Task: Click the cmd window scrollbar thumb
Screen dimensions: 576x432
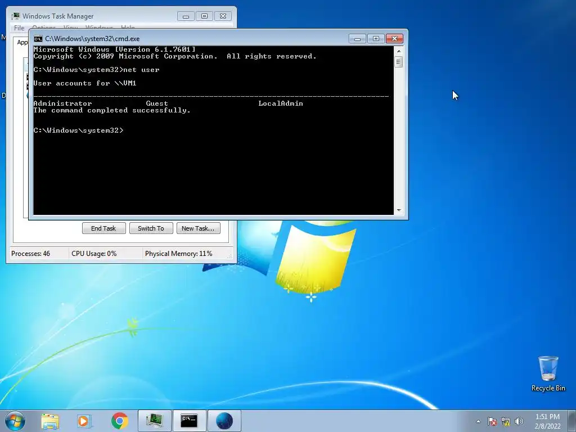Action: point(399,62)
